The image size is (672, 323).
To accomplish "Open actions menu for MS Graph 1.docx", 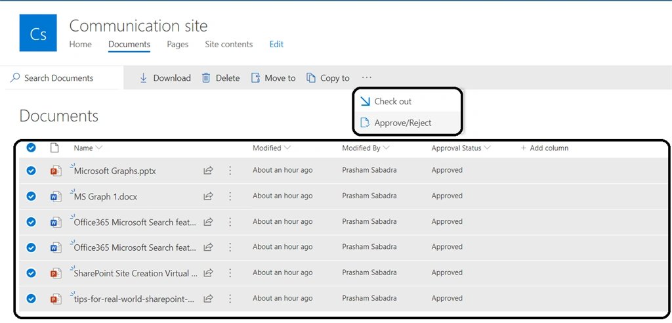I will pyautogui.click(x=230, y=196).
